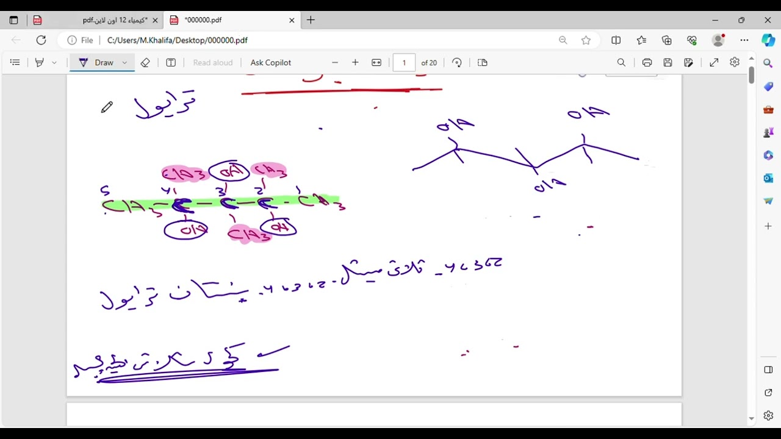Toggle the Draw tool
This screenshot has height=439, width=781.
(96, 62)
